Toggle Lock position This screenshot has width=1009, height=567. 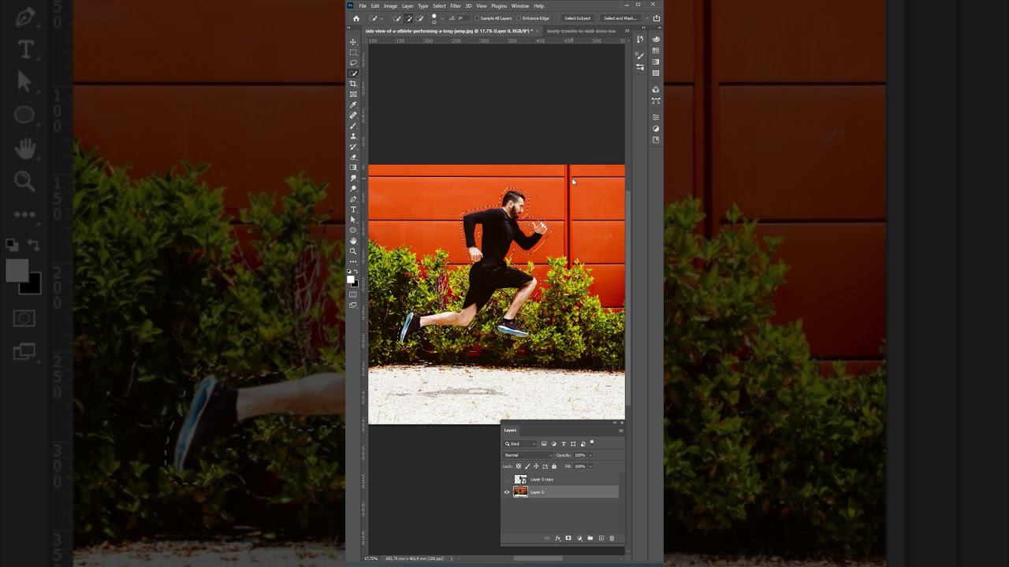click(536, 466)
